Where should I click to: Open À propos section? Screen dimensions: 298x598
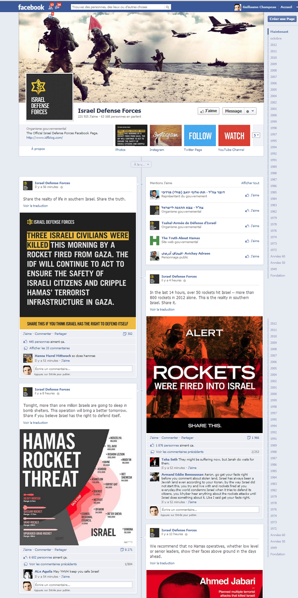click(x=38, y=149)
